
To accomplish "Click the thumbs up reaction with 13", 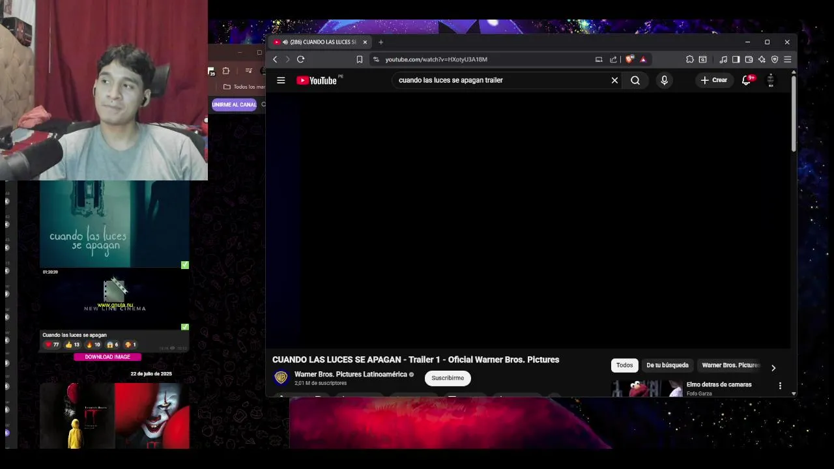I will [73, 345].
